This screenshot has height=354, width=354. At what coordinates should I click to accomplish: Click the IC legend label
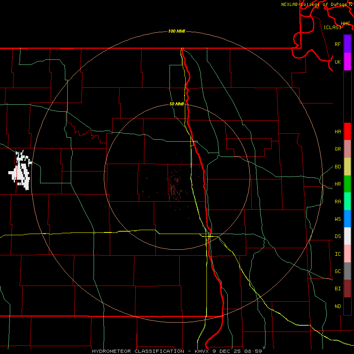point(337,254)
